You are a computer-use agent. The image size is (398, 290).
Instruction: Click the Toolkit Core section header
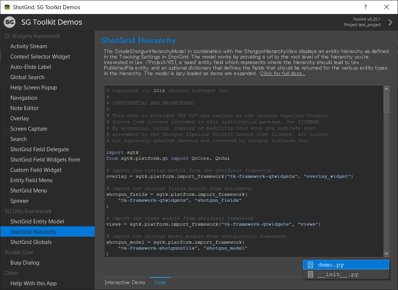coord(19,252)
